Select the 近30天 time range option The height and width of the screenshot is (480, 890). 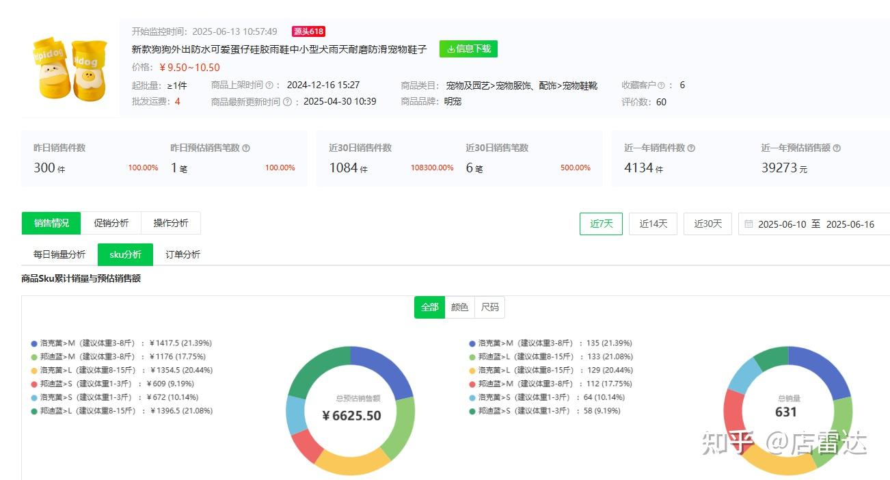click(707, 224)
